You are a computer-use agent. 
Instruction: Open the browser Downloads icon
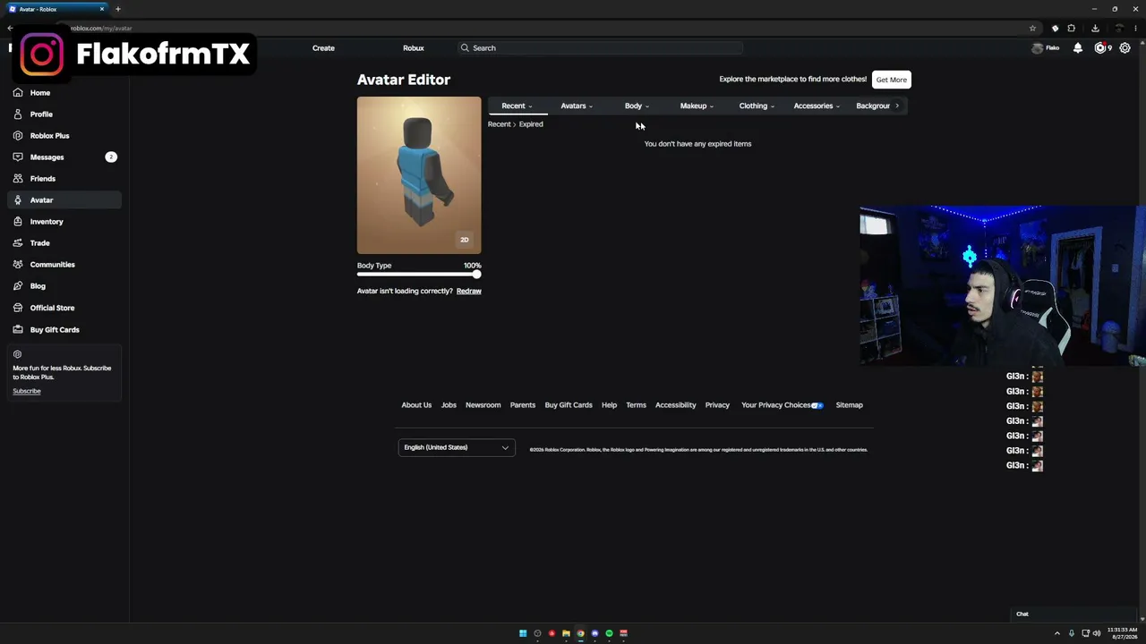(1095, 28)
